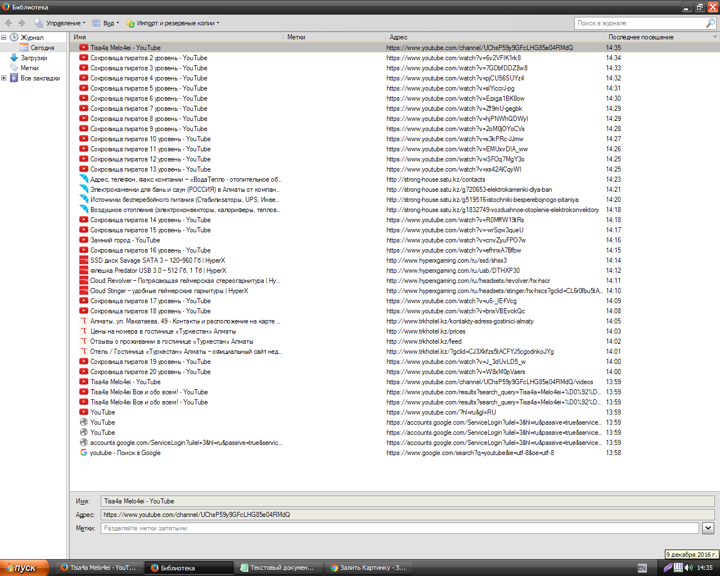Select Сокровища пиратов 20 уровень - YouTube row
The height and width of the screenshot is (576, 720).
[x=394, y=372]
